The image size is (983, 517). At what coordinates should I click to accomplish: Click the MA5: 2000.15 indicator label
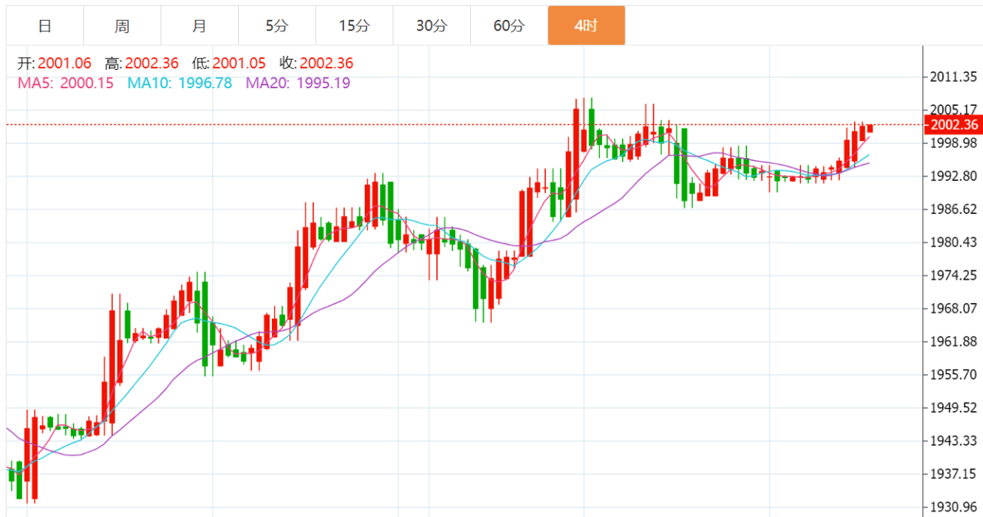[x=65, y=83]
